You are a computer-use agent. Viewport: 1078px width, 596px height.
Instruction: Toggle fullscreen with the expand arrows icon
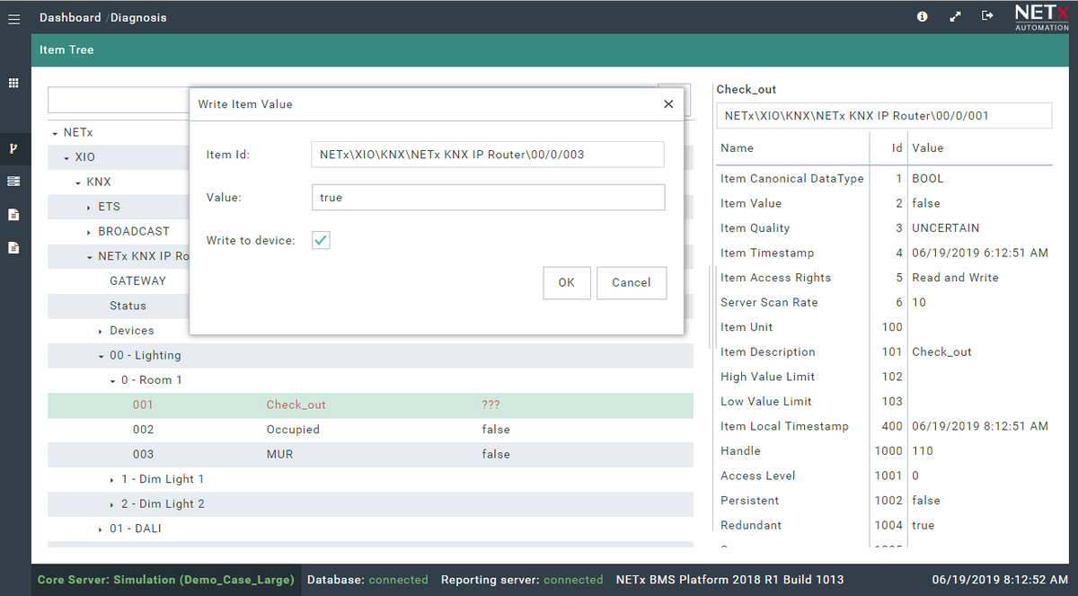pyautogui.click(x=955, y=16)
